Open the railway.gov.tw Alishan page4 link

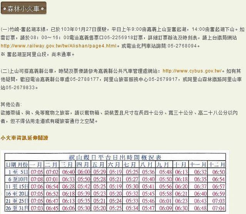(x=59, y=46)
